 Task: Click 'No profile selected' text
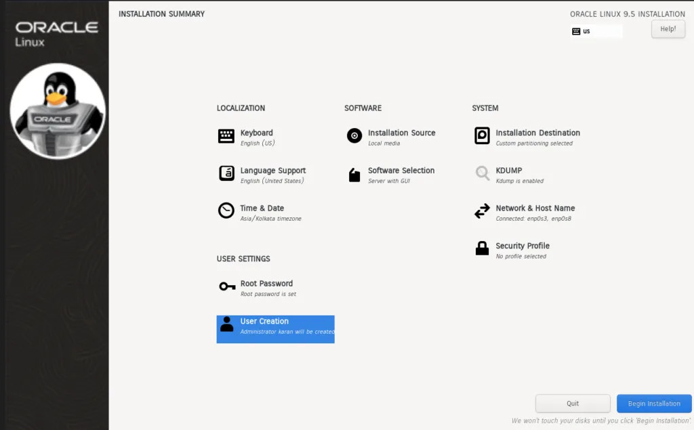tap(521, 257)
